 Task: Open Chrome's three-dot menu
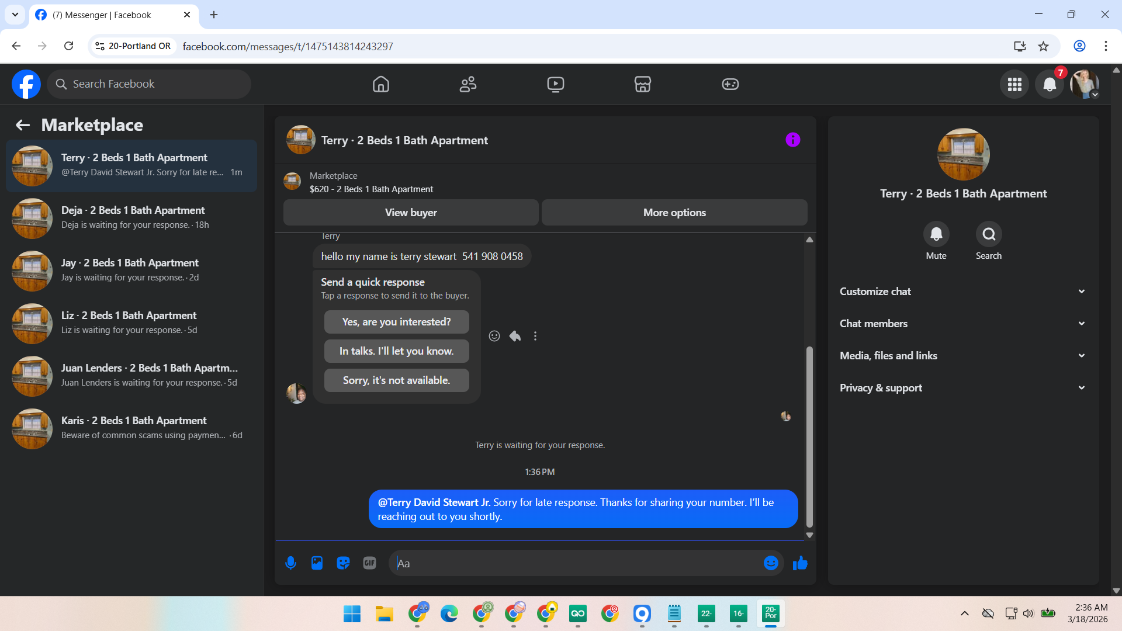coord(1106,46)
